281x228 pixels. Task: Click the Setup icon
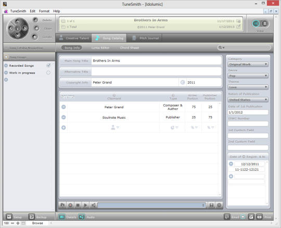click(9, 217)
